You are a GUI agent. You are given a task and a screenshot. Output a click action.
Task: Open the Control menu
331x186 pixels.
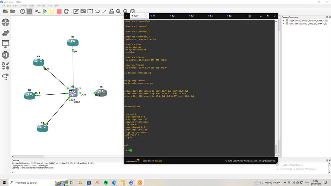pos(23,6)
